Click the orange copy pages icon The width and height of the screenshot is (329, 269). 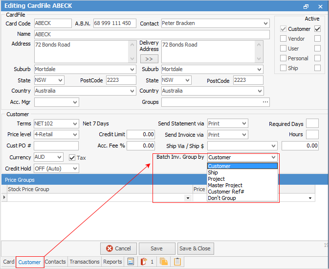[x=164, y=262]
